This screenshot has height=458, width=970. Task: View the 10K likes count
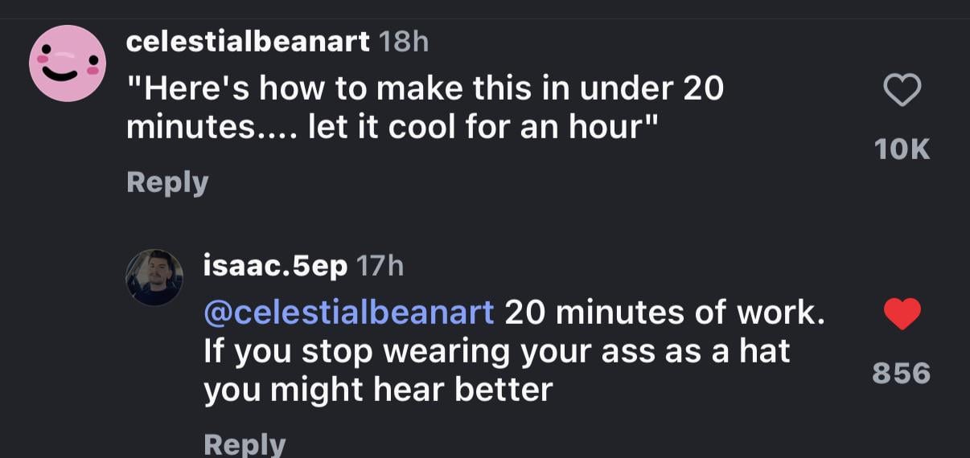click(x=902, y=149)
